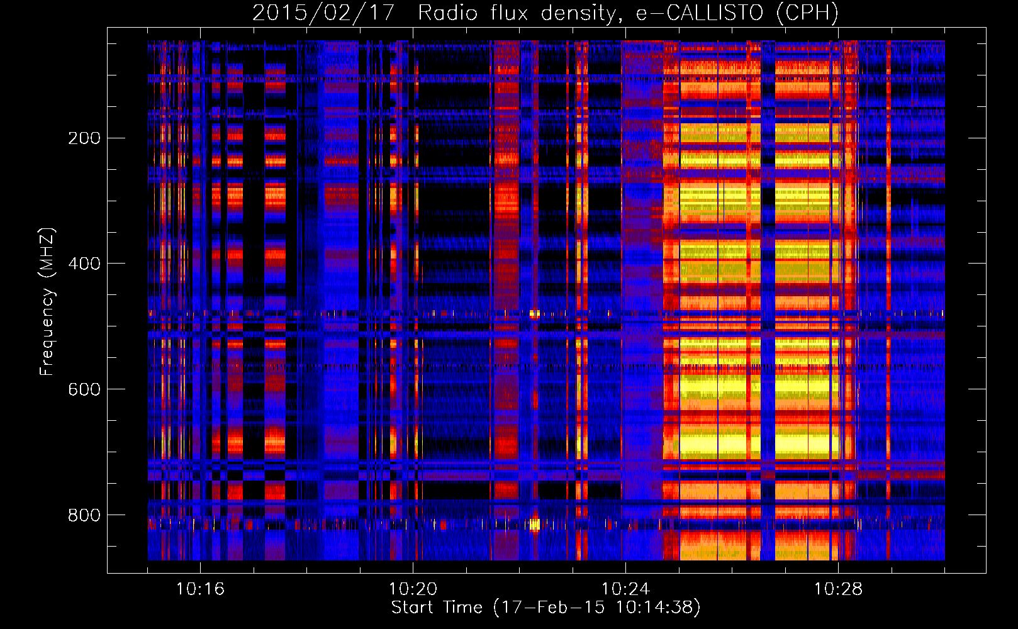Click the 10:24 time tick label
This screenshot has width=1018, height=629.
pyautogui.click(x=625, y=589)
